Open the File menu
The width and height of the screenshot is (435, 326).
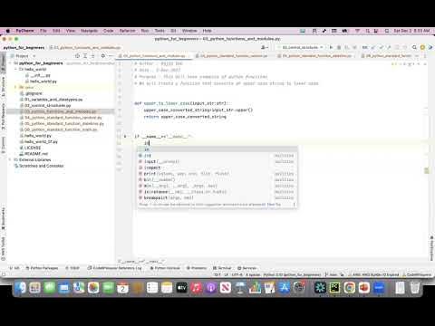point(43,31)
